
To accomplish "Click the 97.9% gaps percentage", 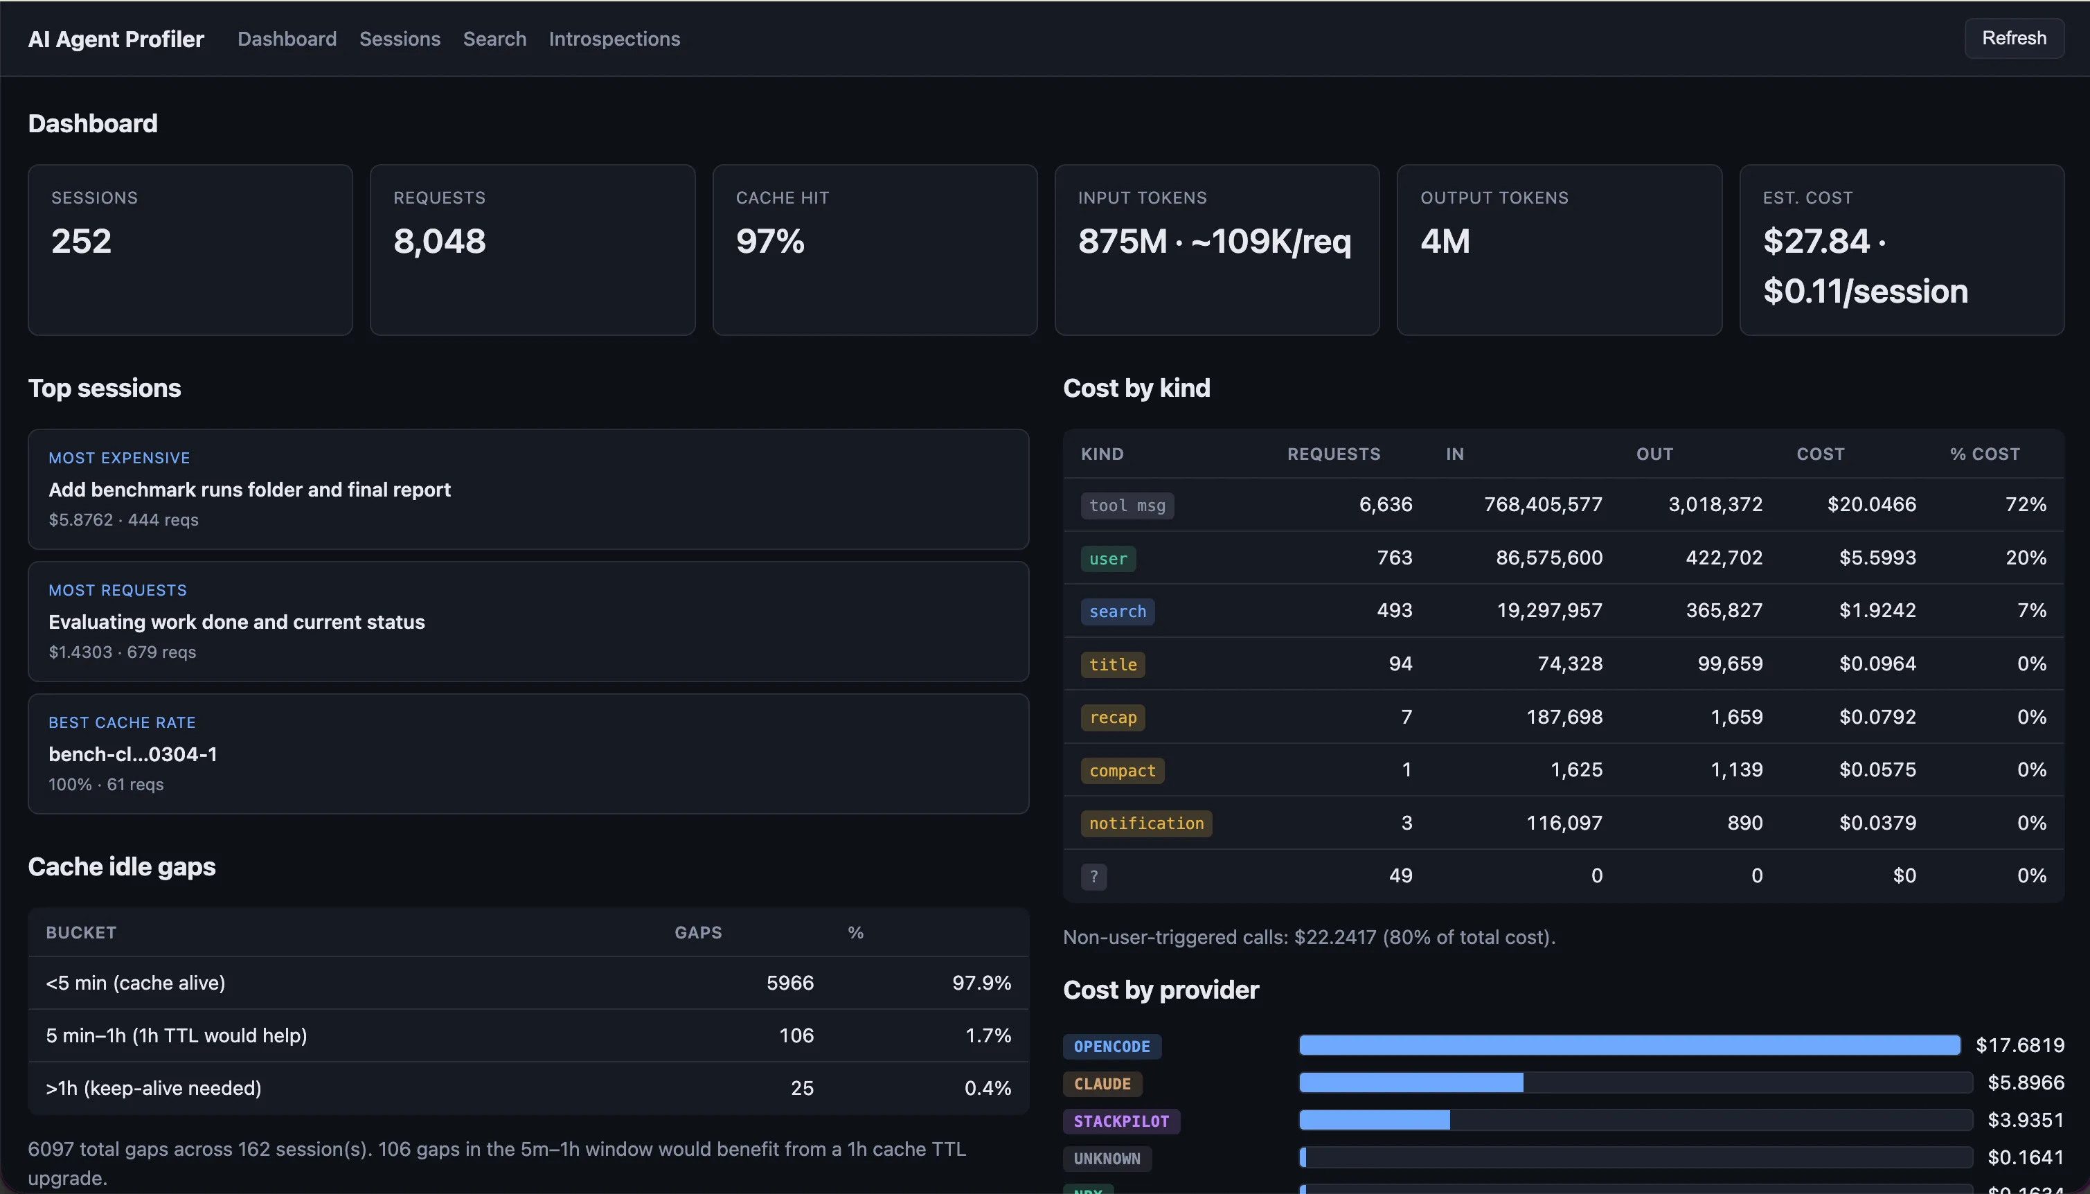I will click(981, 983).
